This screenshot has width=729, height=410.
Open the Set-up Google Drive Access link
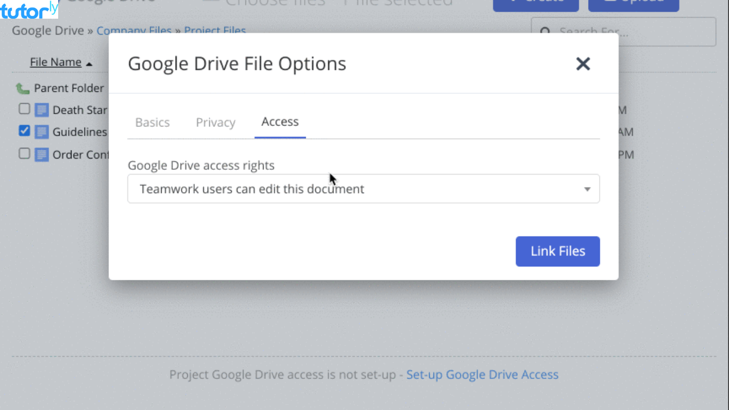tap(482, 374)
